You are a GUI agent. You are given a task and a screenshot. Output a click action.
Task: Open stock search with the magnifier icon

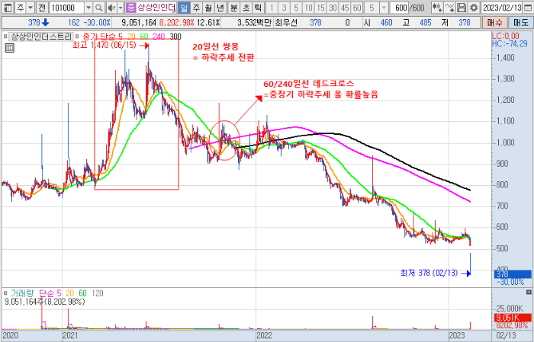tap(98, 8)
